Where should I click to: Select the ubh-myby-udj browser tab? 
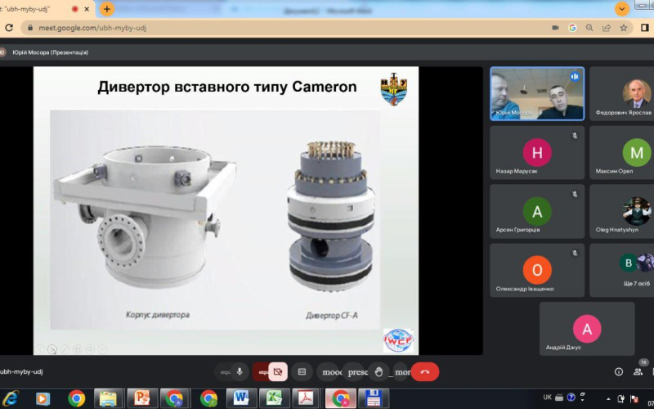tap(46, 9)
